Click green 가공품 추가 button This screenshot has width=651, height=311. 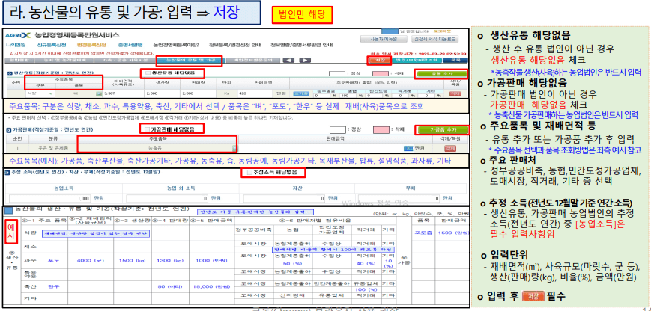click(x=443, y=129)
